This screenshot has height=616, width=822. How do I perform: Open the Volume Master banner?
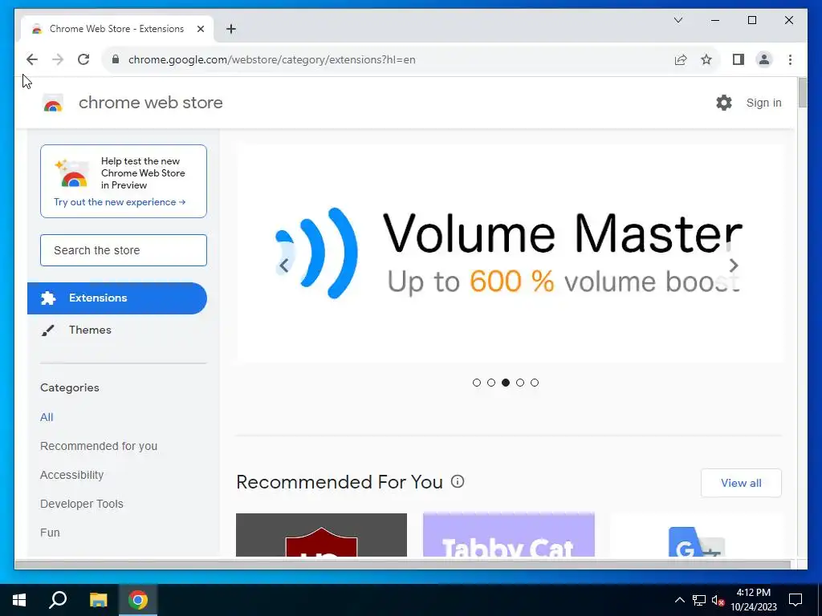[510, 253]
